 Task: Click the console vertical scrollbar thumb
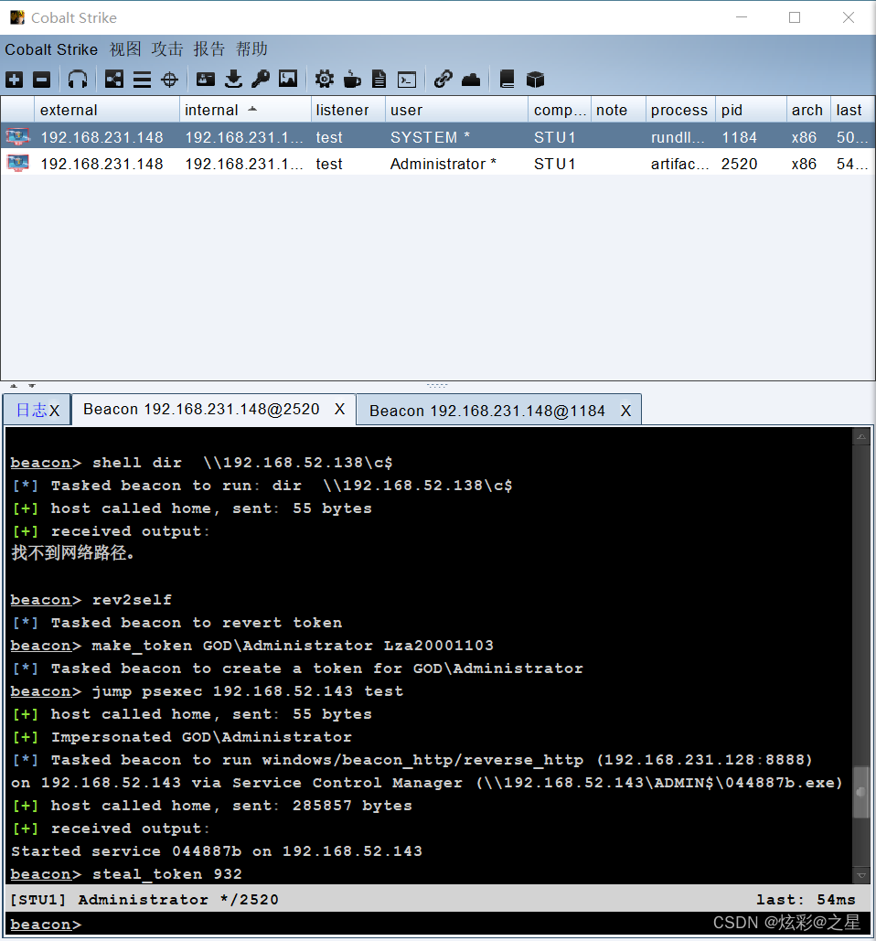(861, 792)
